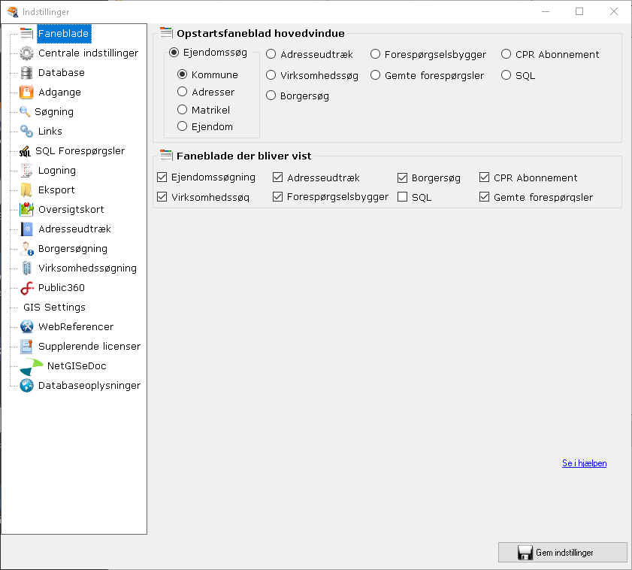This screenshot has width=632, height=570.
Task: Open SQL Forespørgsler settings icon
Action: 25,150
